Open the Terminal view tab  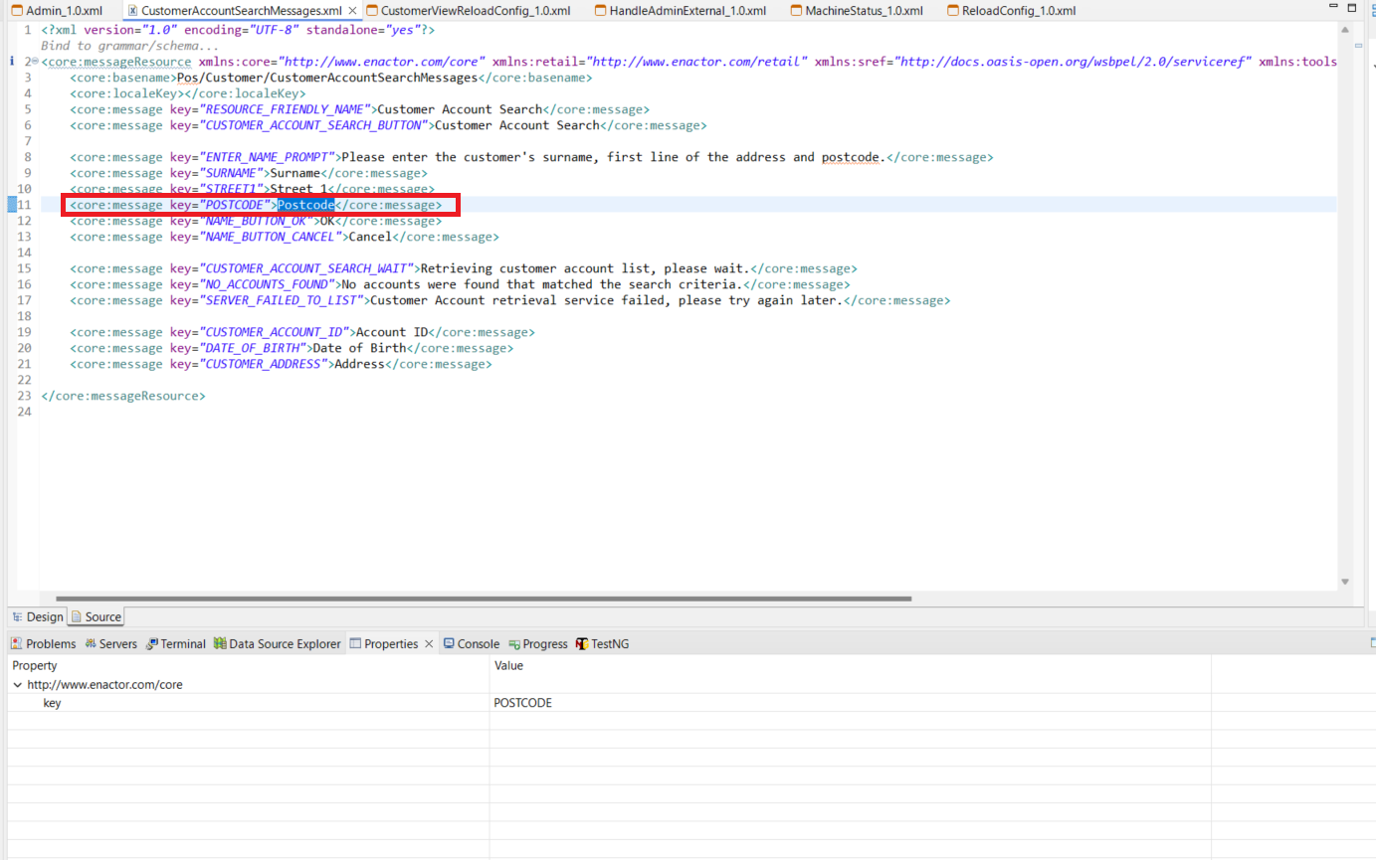[x=175, y=644]
